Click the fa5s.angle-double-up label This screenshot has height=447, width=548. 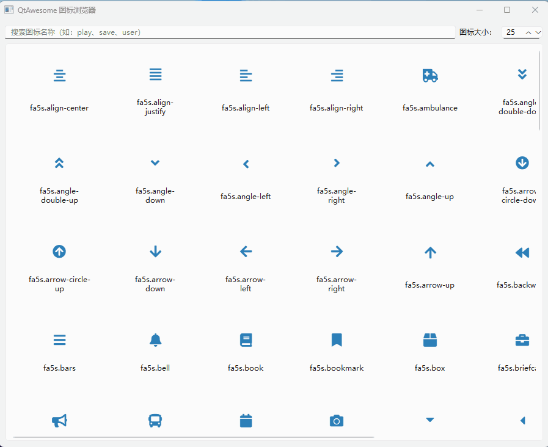(59, 195)
